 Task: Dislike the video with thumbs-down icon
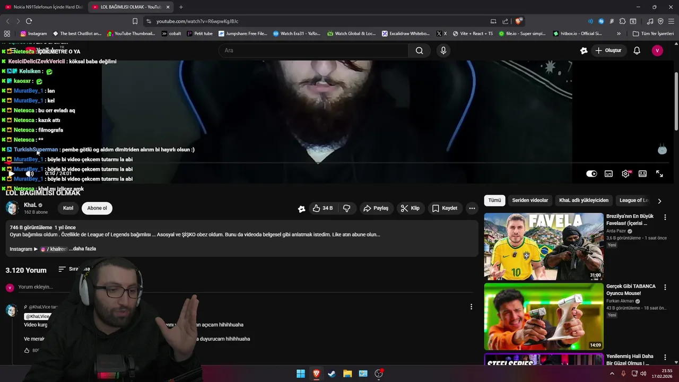click(x=346, y=208)
